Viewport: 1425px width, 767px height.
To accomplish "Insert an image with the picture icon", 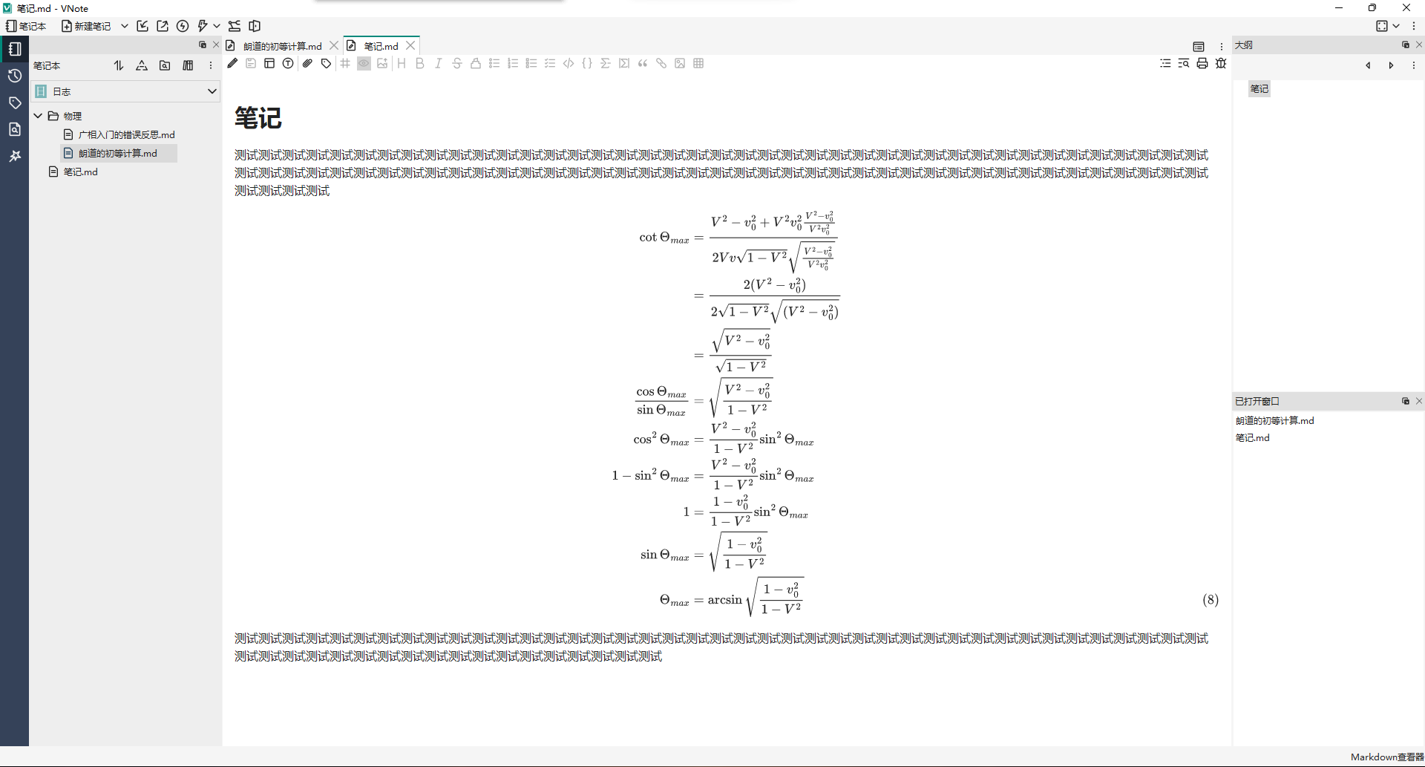I will pos(680,64).
